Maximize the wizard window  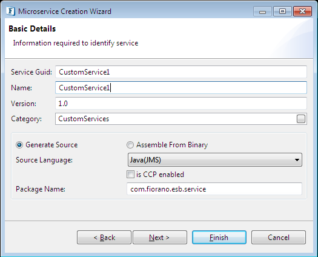[282, 12]
